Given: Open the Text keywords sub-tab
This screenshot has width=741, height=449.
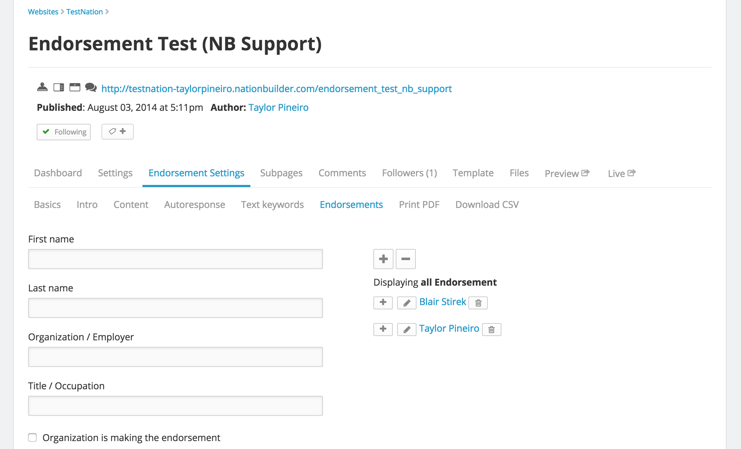Looking at the screenshot, I should [x=272, y=205].
